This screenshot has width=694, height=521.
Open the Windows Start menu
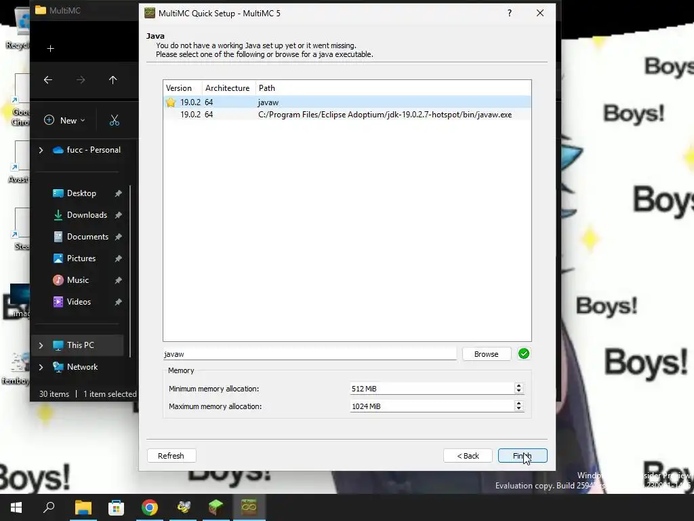16,507
